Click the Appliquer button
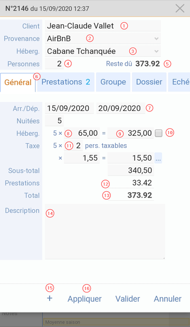Viewport: 190px width, 327px height. tap(84, 299)
